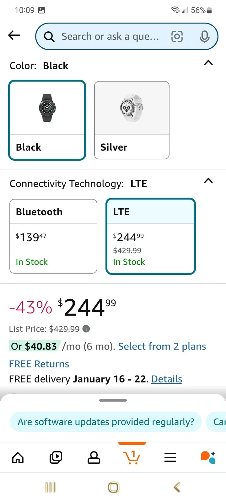Choose Bluetooth connectivity option
226x502 pixels.
[x=53, y=236]
